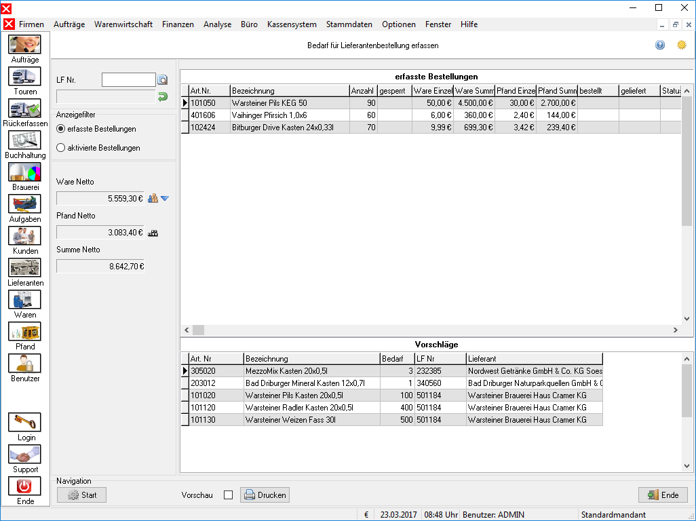
Task: Open the Stammdaten menu
Action: pos(349,24)
